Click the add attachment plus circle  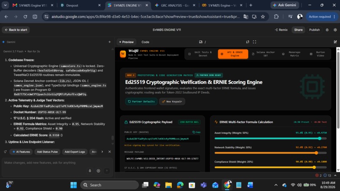(x=98, y=171)
